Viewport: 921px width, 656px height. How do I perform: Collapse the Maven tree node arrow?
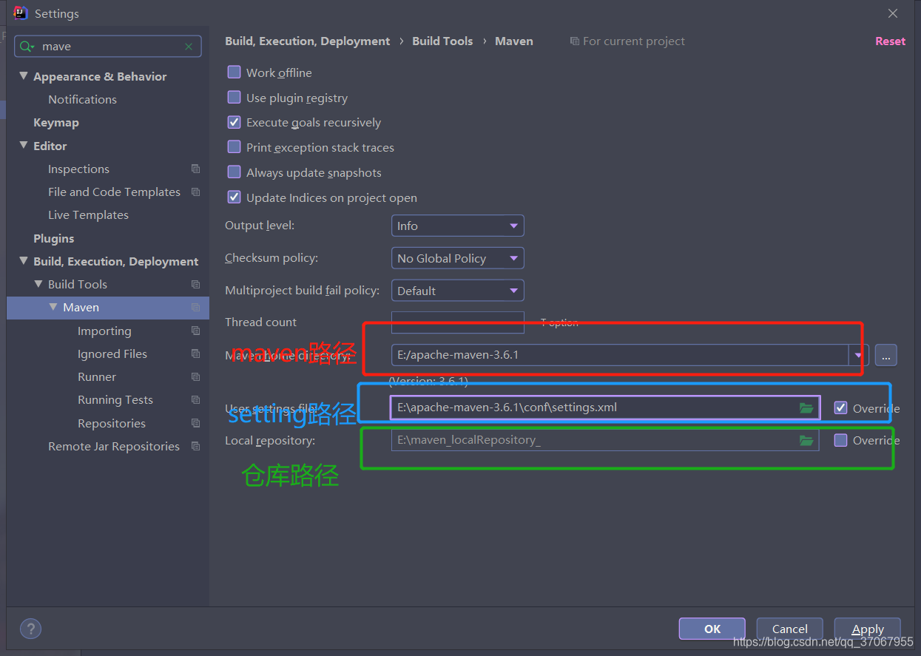(53, 307)
